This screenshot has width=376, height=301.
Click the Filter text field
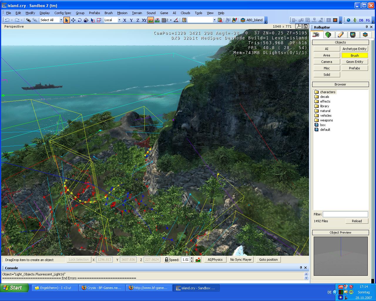click(x=345, y=214)
